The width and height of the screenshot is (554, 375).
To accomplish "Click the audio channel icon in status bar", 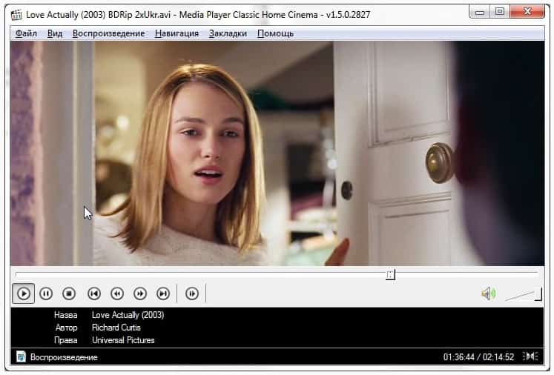I will click(530, 356).
